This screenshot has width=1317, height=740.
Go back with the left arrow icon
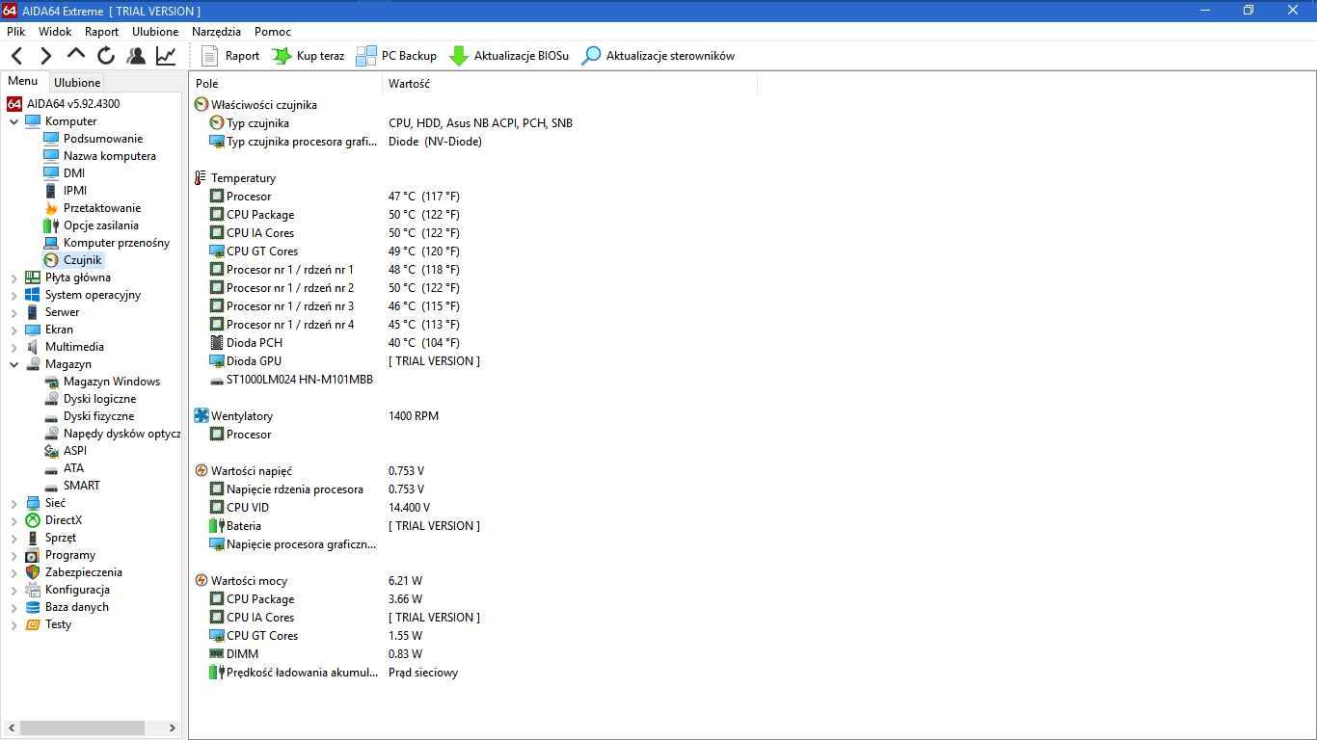[x=17, y=56]
